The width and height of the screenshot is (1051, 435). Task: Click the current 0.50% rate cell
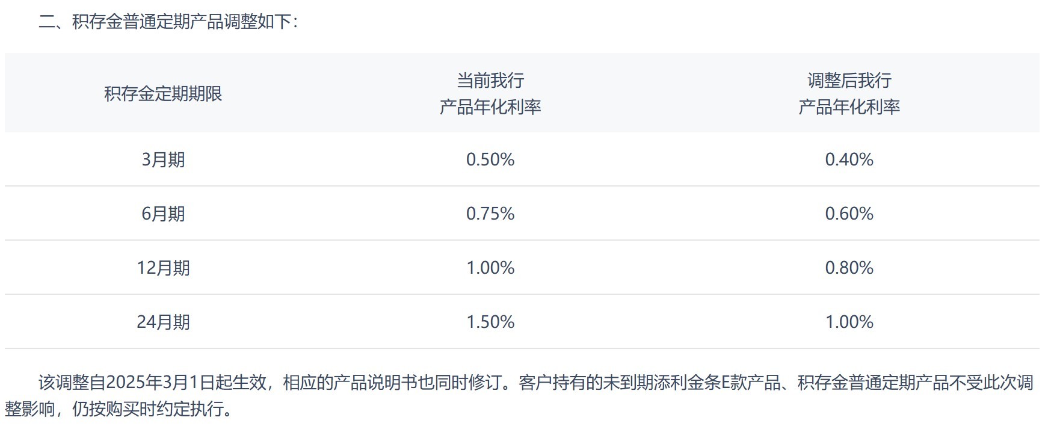[x=490, y=159]
